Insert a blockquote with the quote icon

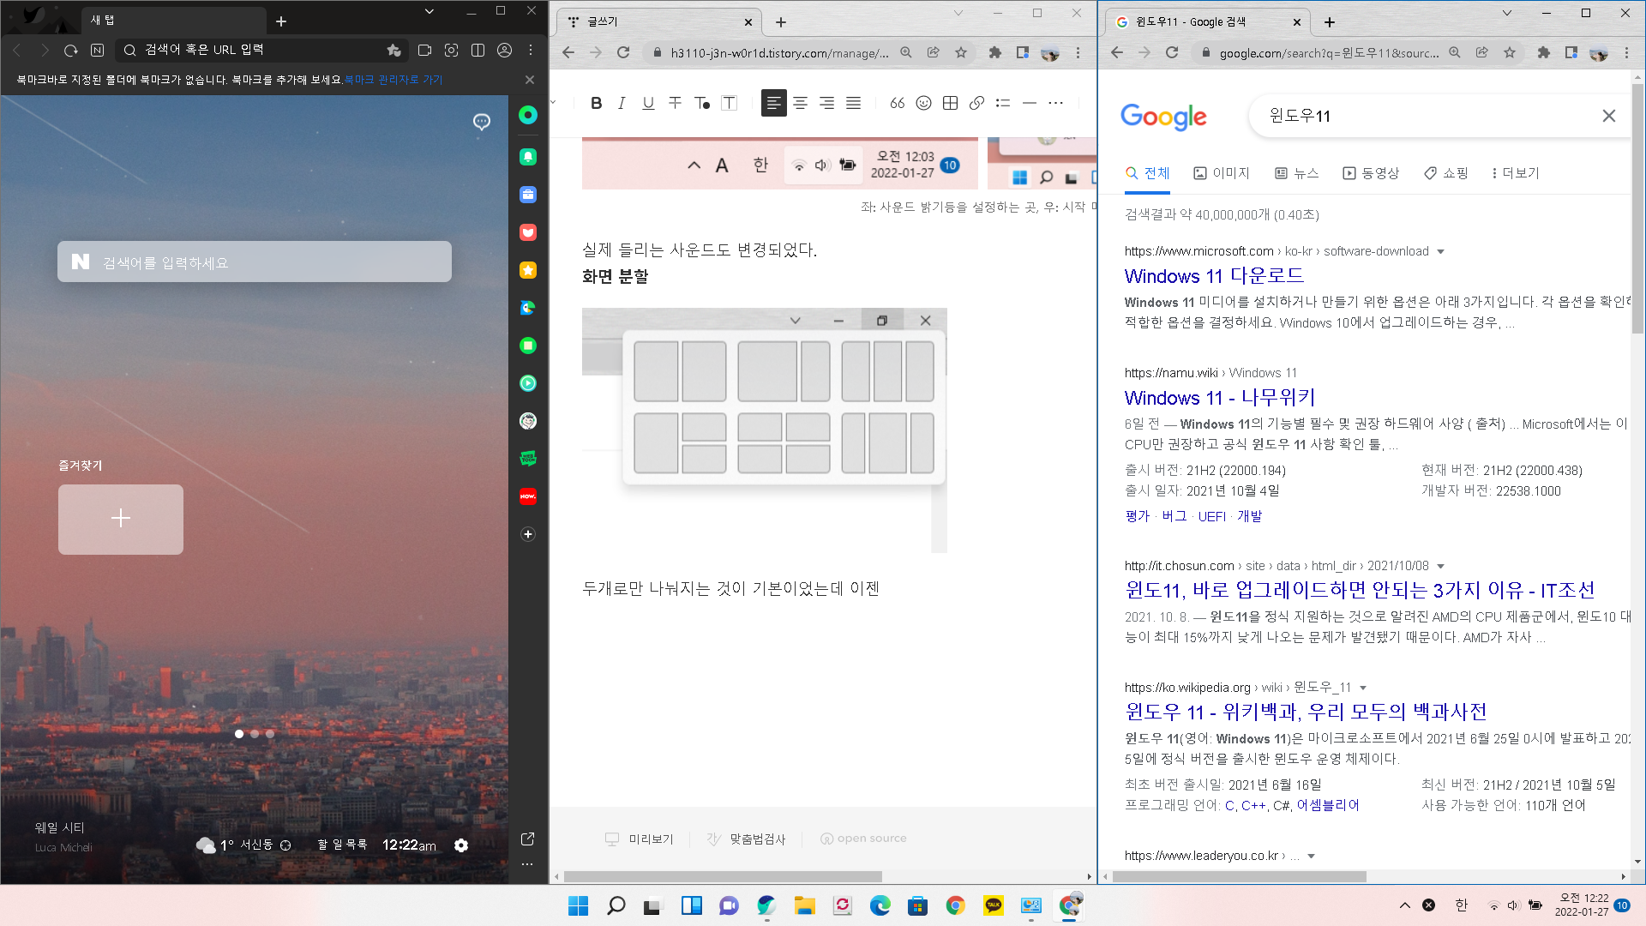[x=897, y=104]
